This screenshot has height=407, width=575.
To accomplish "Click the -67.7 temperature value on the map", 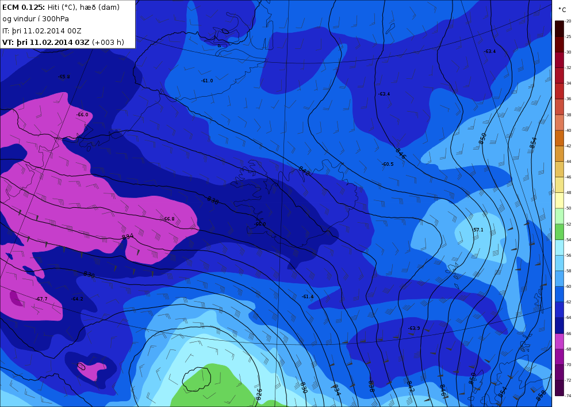I will 41,299.
